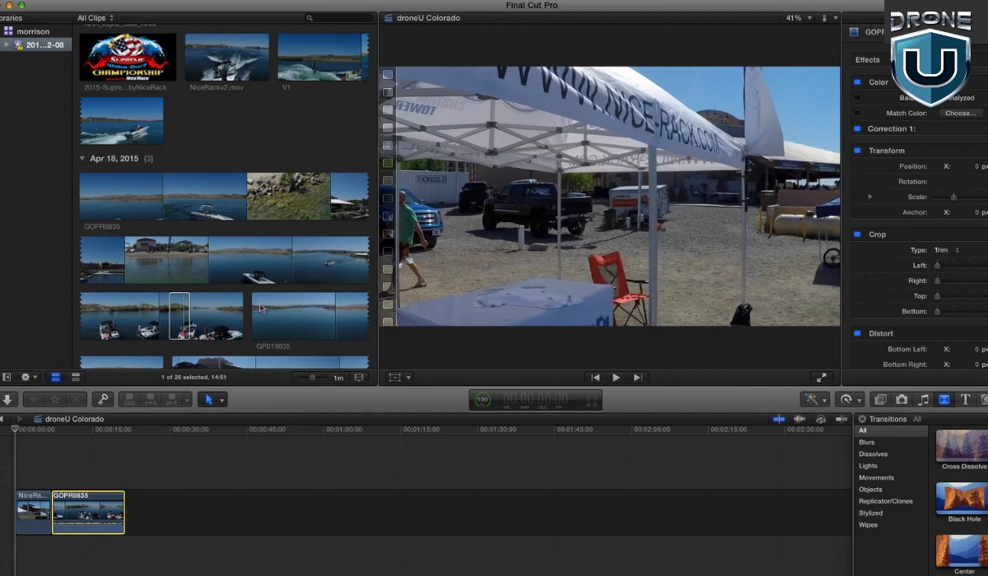Toggle the Correction 1 checkbox
Viewport: 988px width, 576px height.
click(857, 129)
